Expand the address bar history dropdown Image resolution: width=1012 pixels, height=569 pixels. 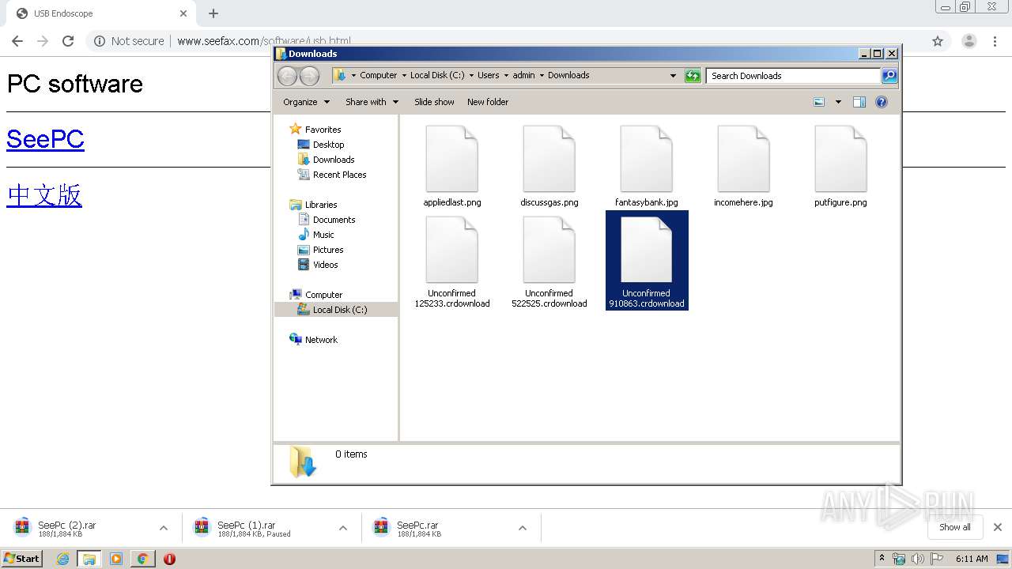click(673, 76)
